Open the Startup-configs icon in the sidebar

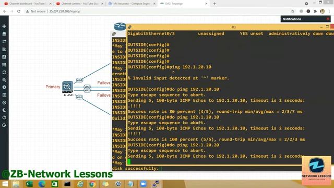pyautogui.click(x=4, y=49)
